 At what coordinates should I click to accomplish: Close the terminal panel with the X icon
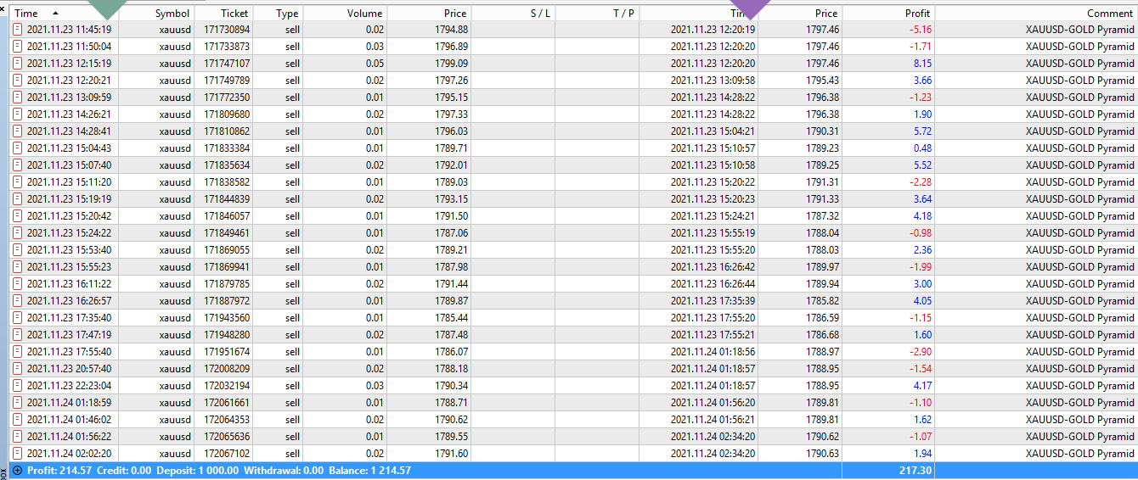point(3,8)
